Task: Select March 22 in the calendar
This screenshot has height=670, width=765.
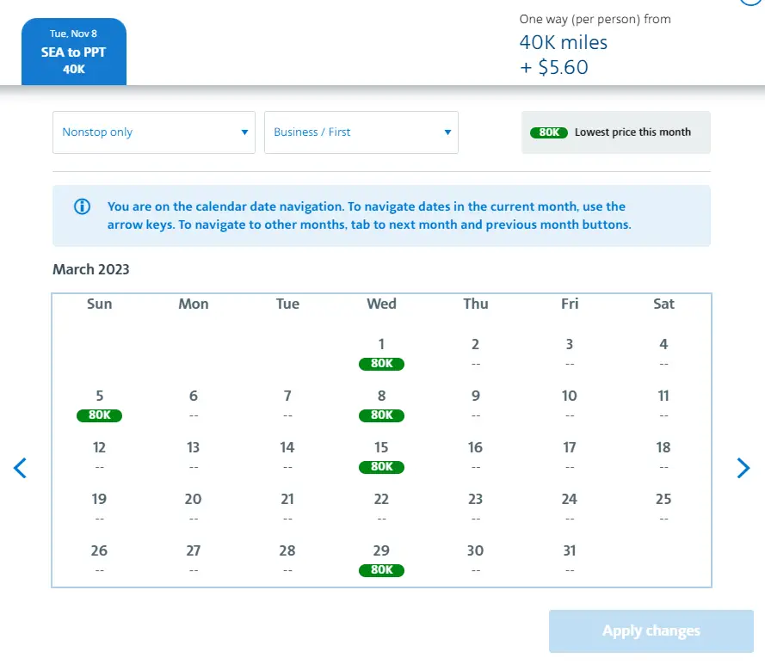Action: [381, 506]
